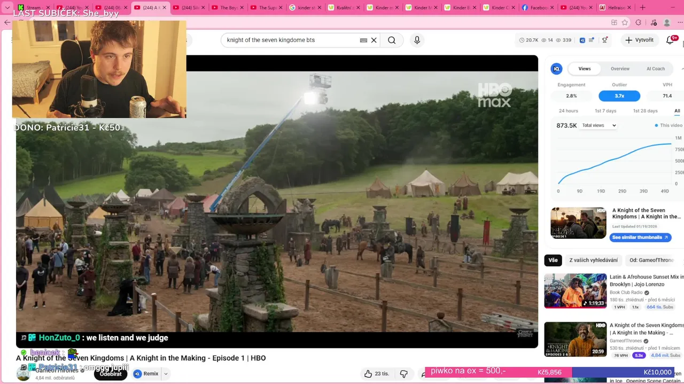Click the vidIQ logo in side panel
The image size is (684, 384).
point(557,69)
